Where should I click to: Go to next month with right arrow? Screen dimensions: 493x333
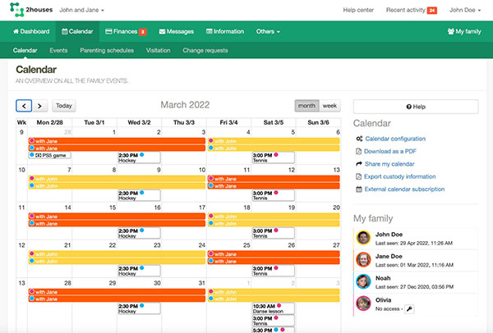40,106
